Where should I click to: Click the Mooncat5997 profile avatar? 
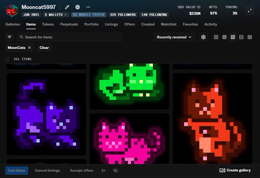pyautogui.click(x=12, y=11)
